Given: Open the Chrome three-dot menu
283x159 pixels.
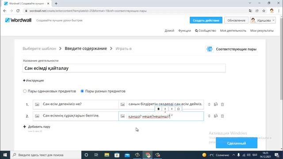Looking at the screenshot, I should point(279,11).
